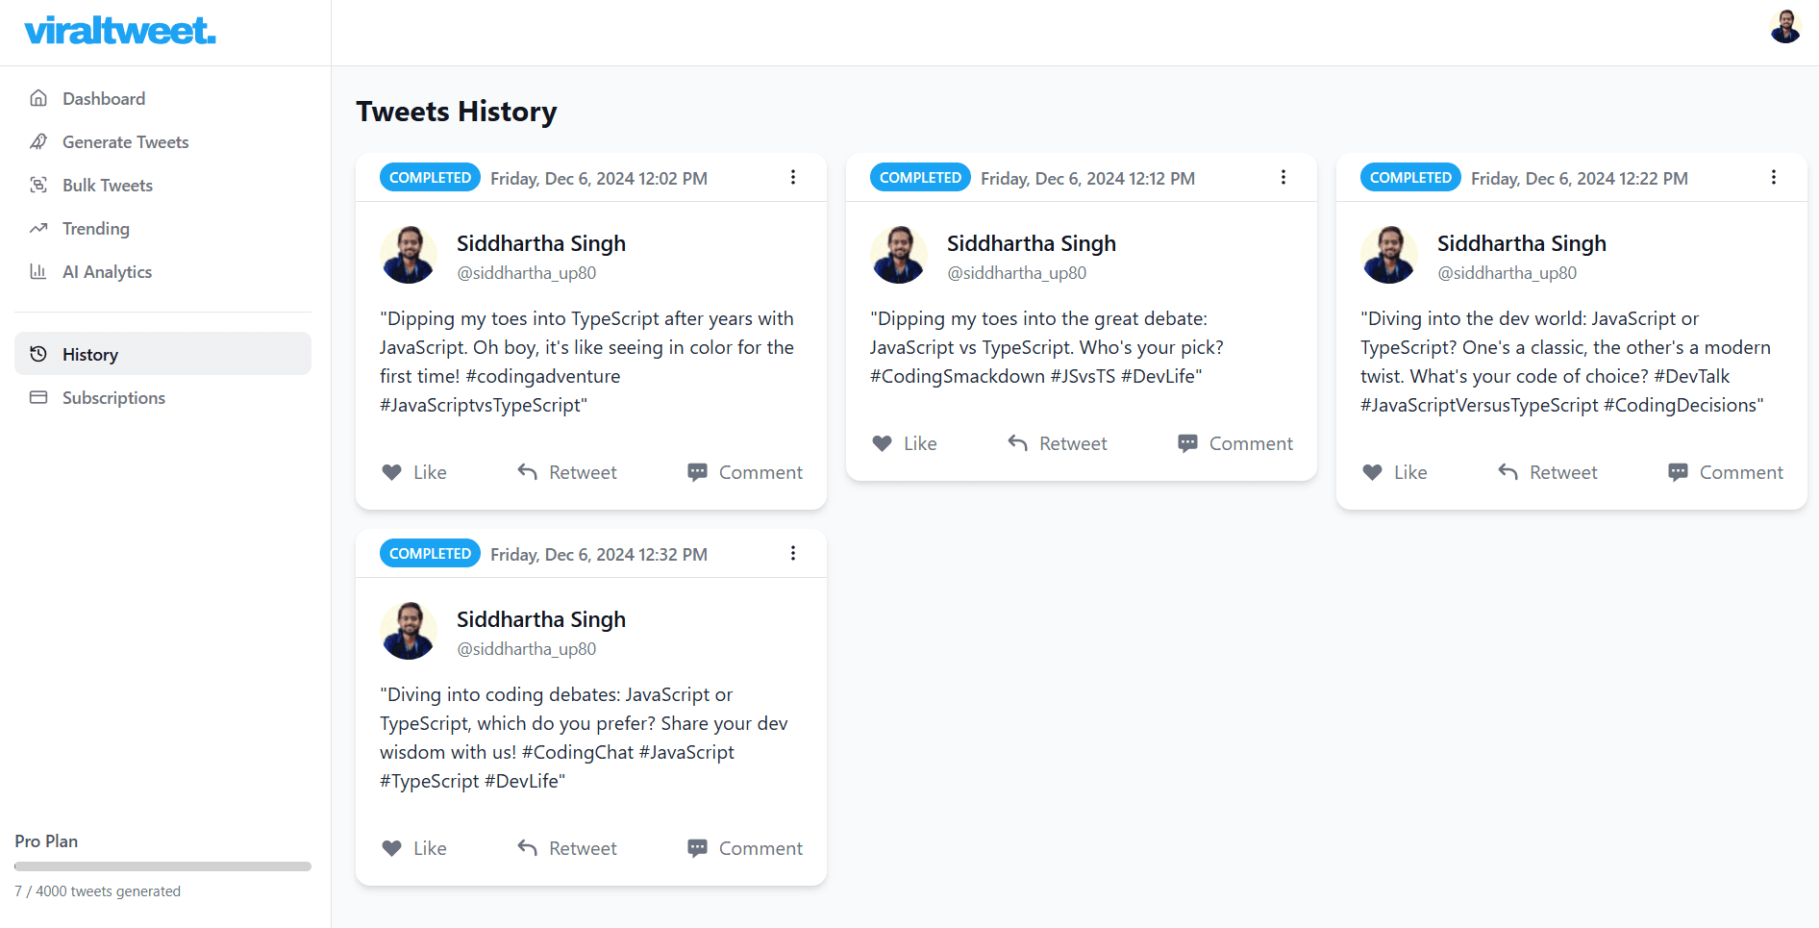Click heart icon on 12:12 PM tweet
This screenshot has height=928, width=1819.
point(882,443)
